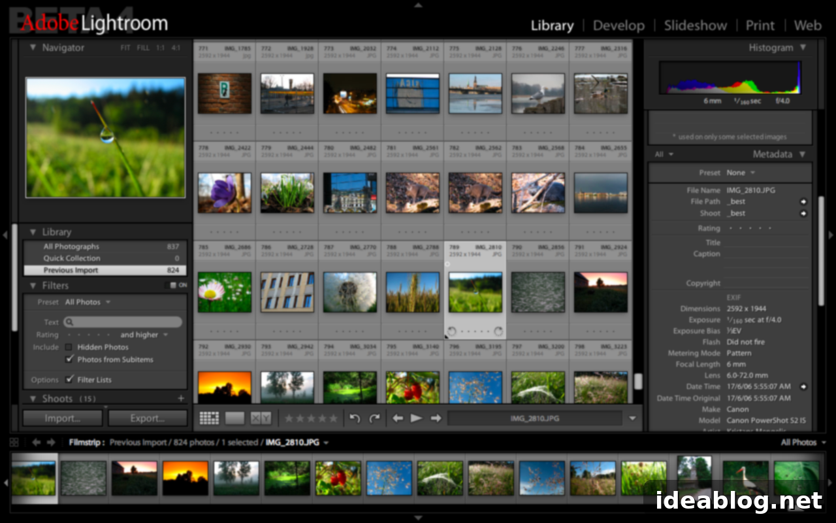Switch to the Develop module
The image size is (836, 523).
[618, 25]
